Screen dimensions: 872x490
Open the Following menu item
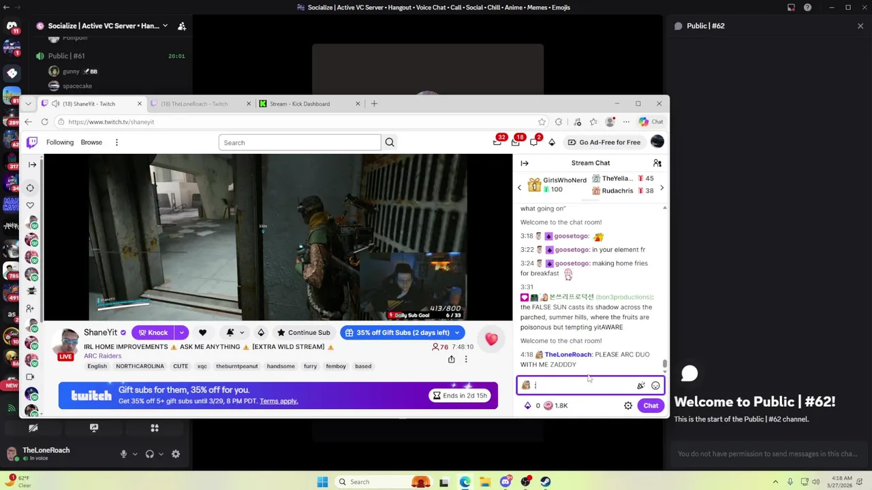click(60, 142)
